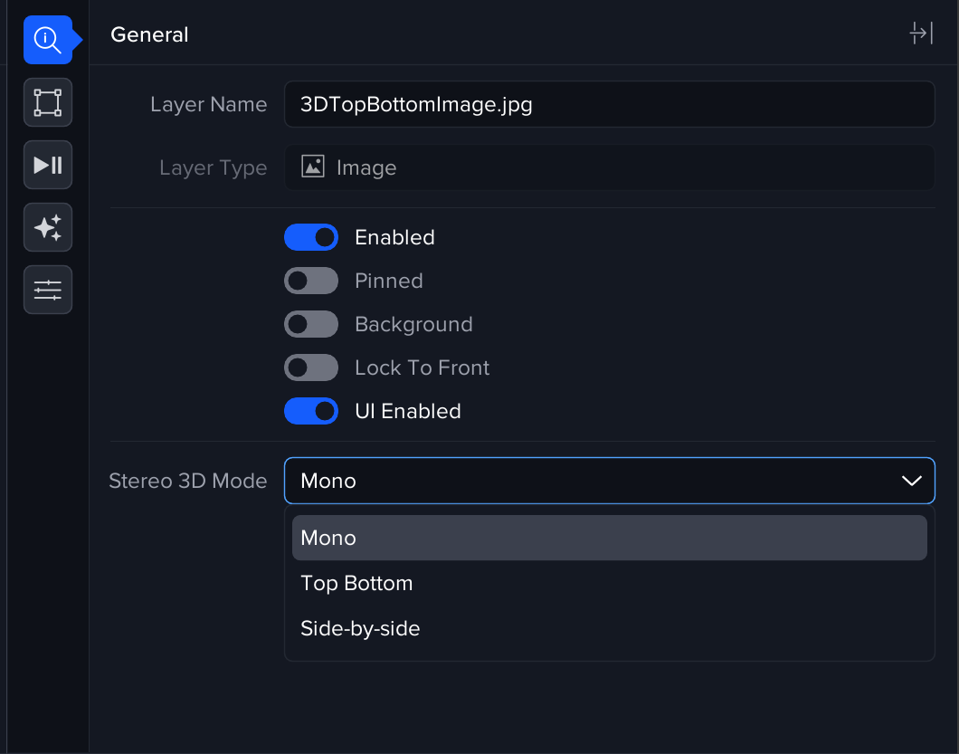The height and width of the screenshot is (754, 959).
Task: Open the Effects sparkles tab
Action: tap(47, 227)
